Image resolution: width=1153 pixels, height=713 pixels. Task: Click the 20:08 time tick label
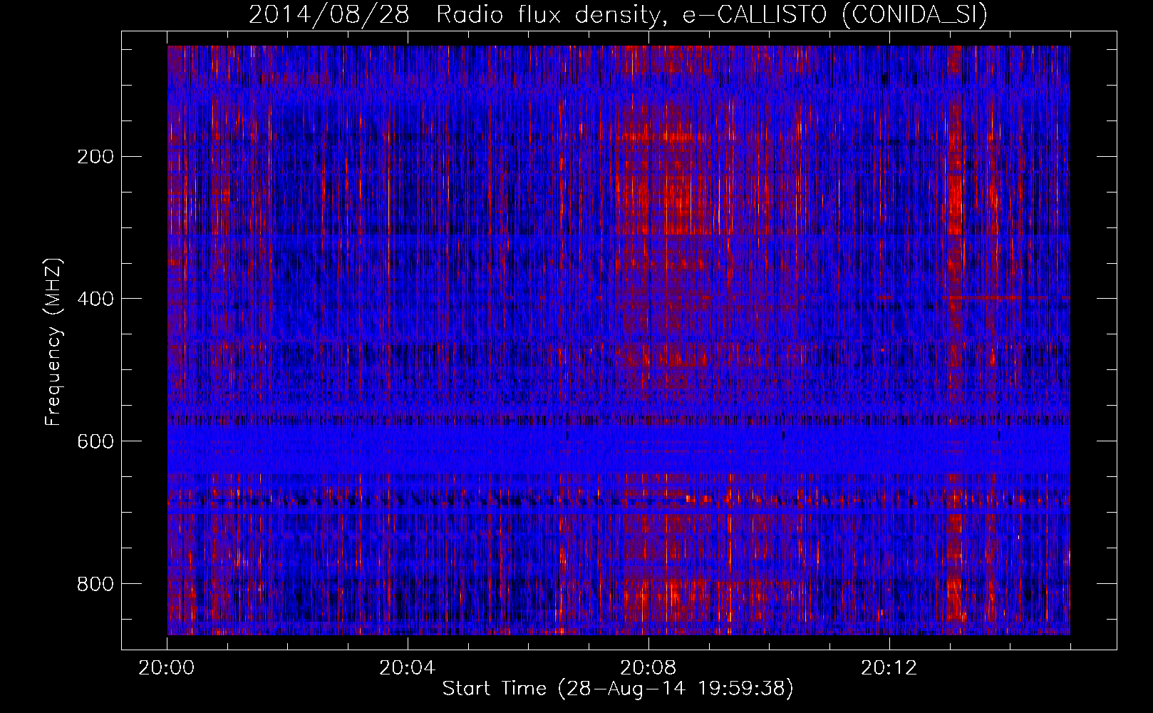pos(648,668)
